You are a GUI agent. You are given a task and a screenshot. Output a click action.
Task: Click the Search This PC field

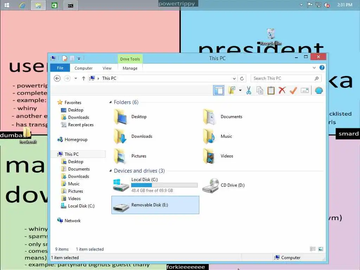pos(286,78)
